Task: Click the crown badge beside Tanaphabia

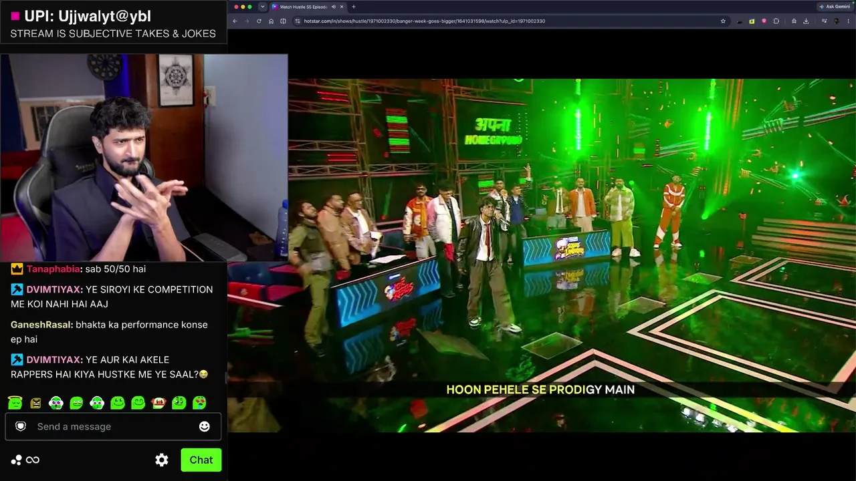Action: (x=17, y=269)
